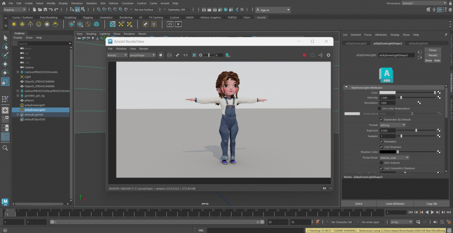Create an Arnold area light from shelf
Viewport: 453px width, 233px height.
(14, 24)
